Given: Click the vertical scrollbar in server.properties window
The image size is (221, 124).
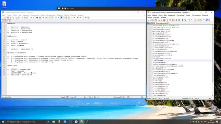Looking at the screenshot, I should pyautogui.click(x=213, y=54).
